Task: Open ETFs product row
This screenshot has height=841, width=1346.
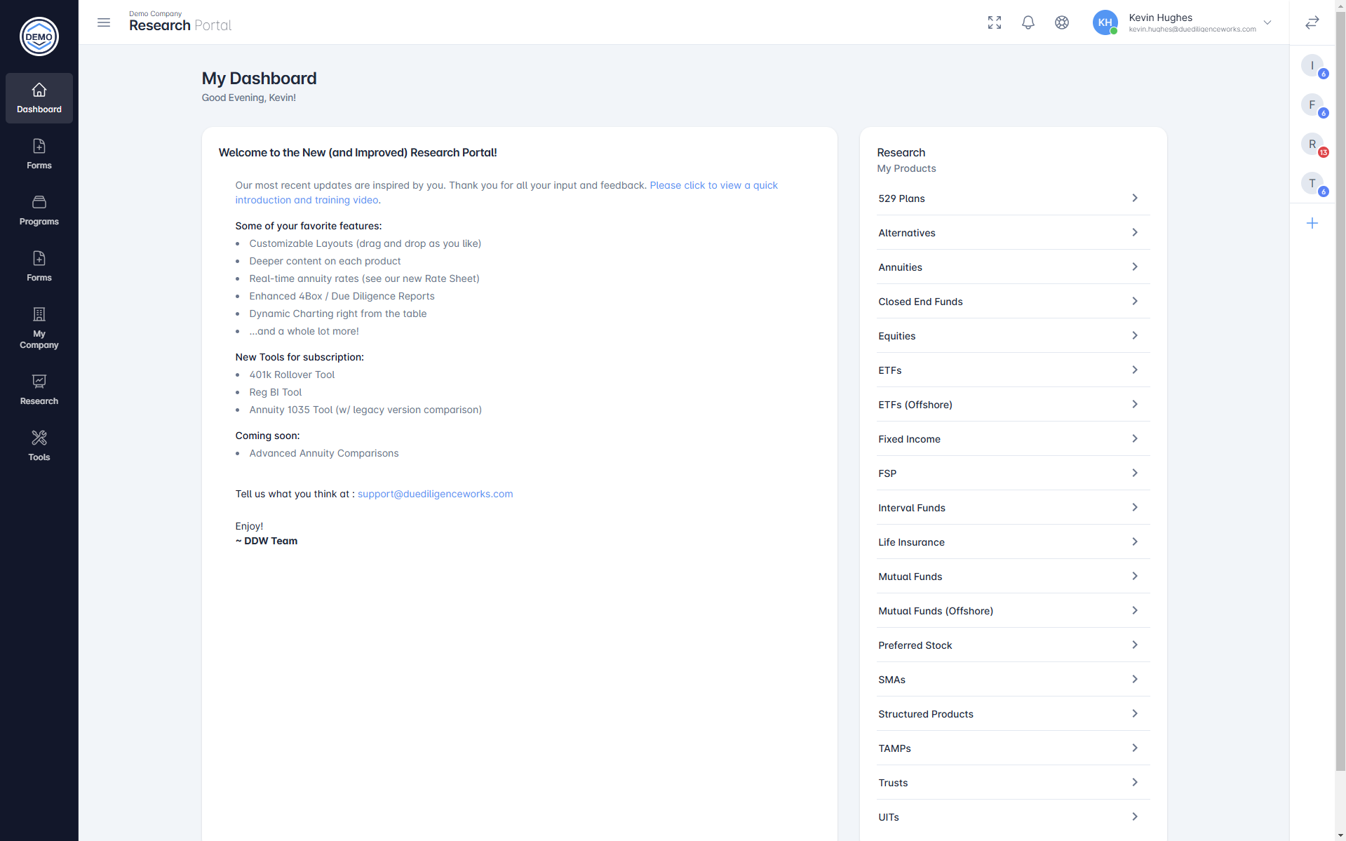Action: click(1014, 370)
